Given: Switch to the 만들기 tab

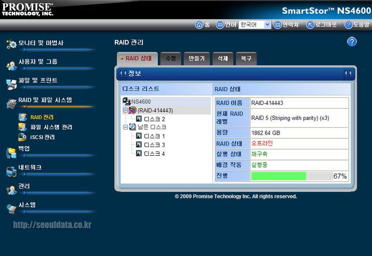Looking at the screenshot, I should click(x=197, y=58).
